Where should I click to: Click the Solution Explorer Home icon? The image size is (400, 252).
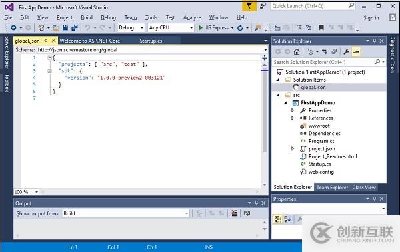click(297, 51)
